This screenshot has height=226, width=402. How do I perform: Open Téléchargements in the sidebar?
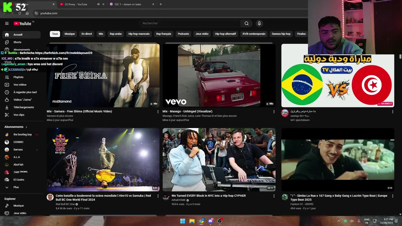tap(21, 107)
